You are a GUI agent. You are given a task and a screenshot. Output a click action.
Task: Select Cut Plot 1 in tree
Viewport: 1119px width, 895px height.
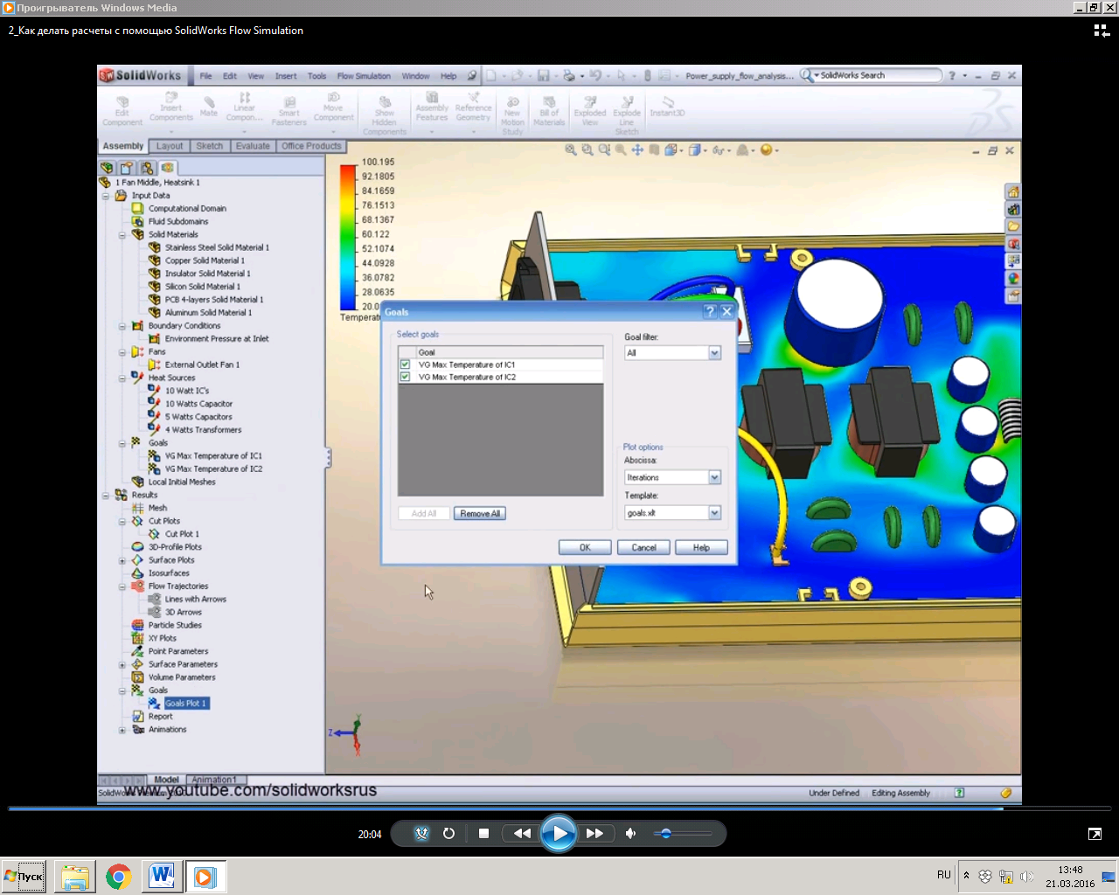click(174, 534)
